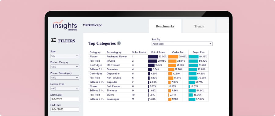Viewport: 275px width, 116px height.
Task: Click the MarketScape title link
Action: point(92,25)
